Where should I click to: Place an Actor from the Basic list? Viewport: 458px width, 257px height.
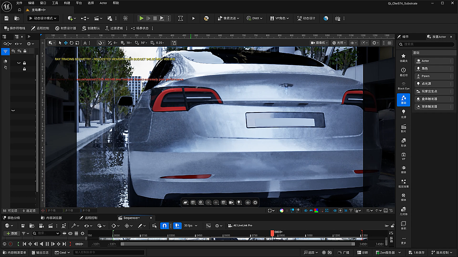pyautogui.click(x=434, y=61)
